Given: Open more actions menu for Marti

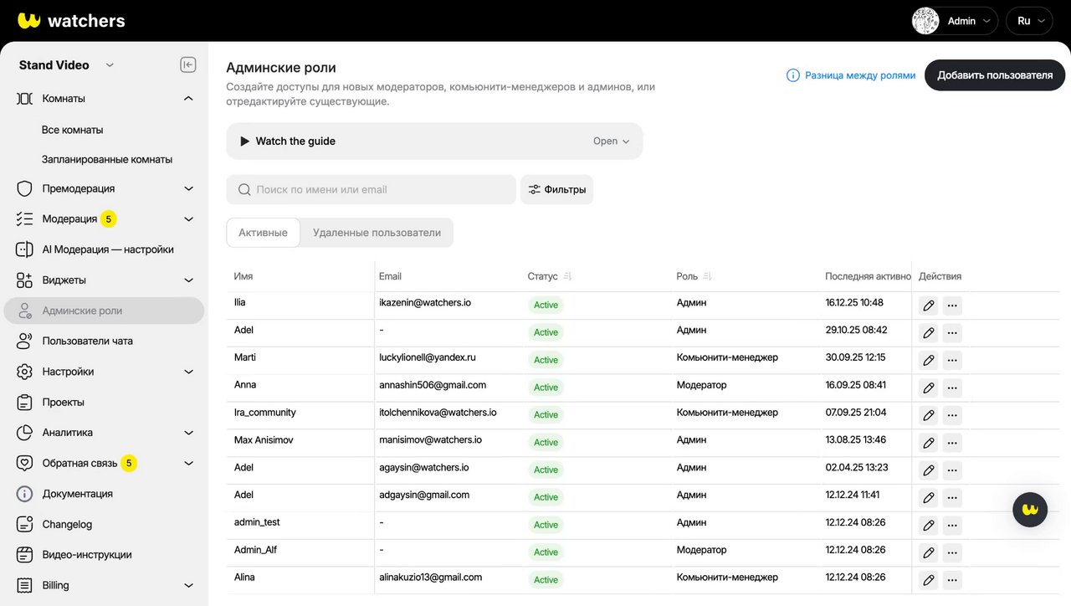Looking at the screenshot, I should pyautogui.click(x=952, y=361).
